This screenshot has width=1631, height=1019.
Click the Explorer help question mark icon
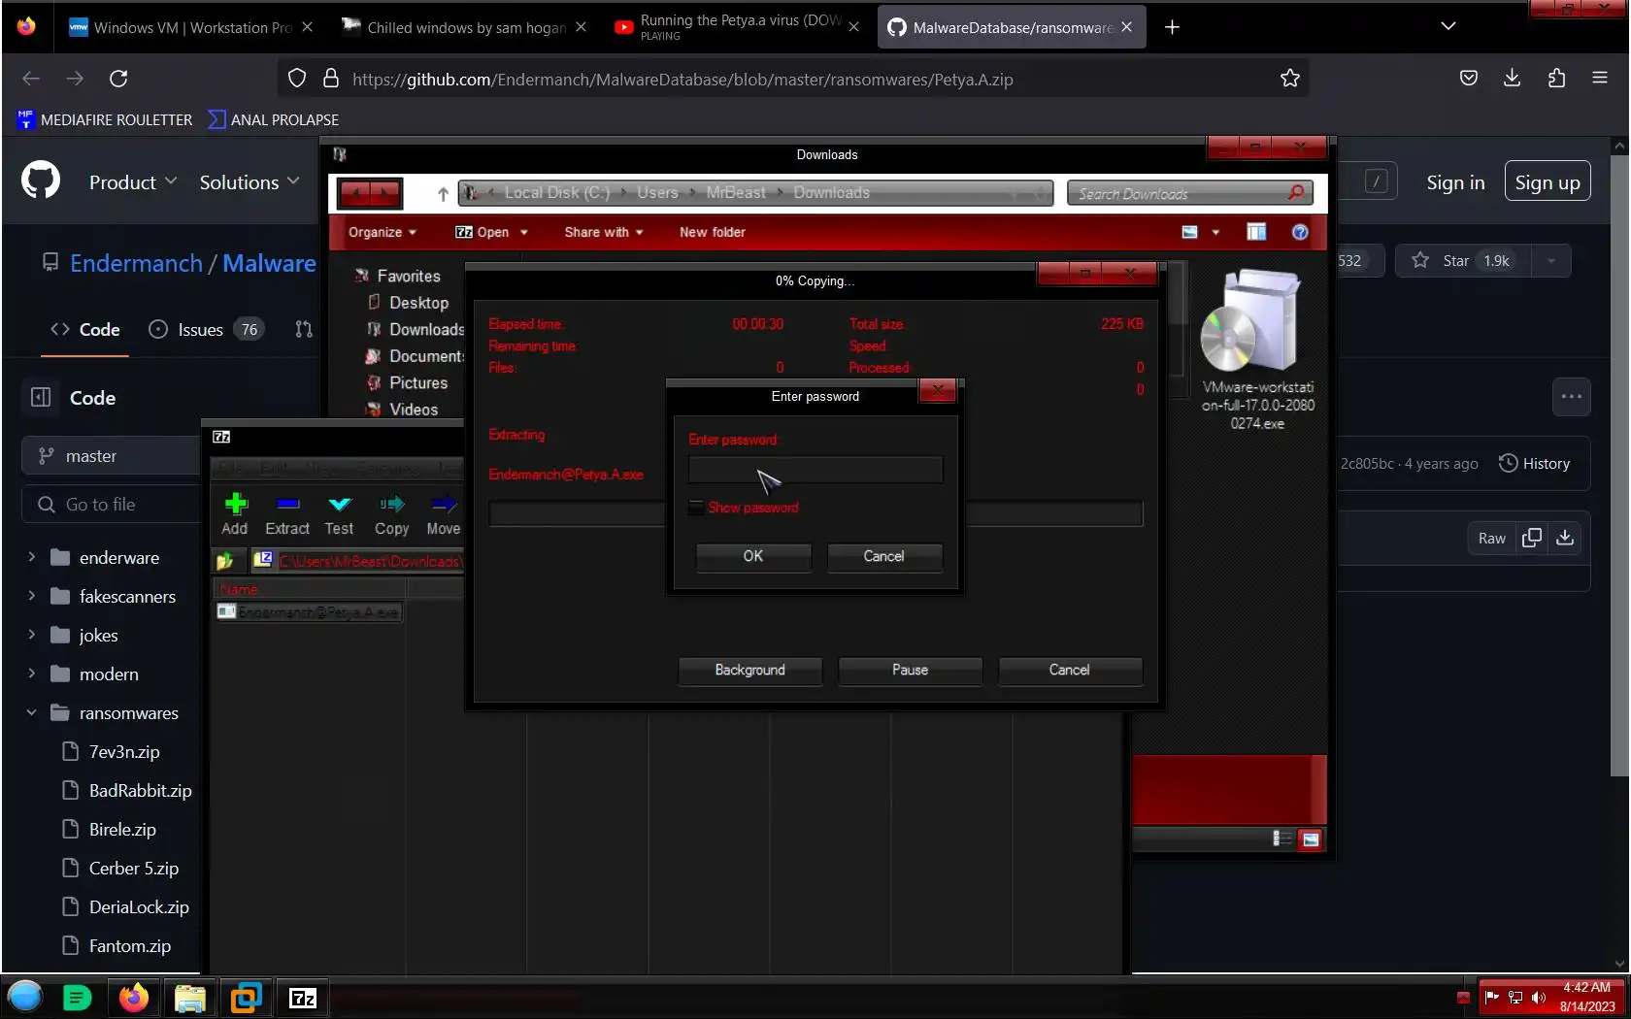(x=1300, y=232)
